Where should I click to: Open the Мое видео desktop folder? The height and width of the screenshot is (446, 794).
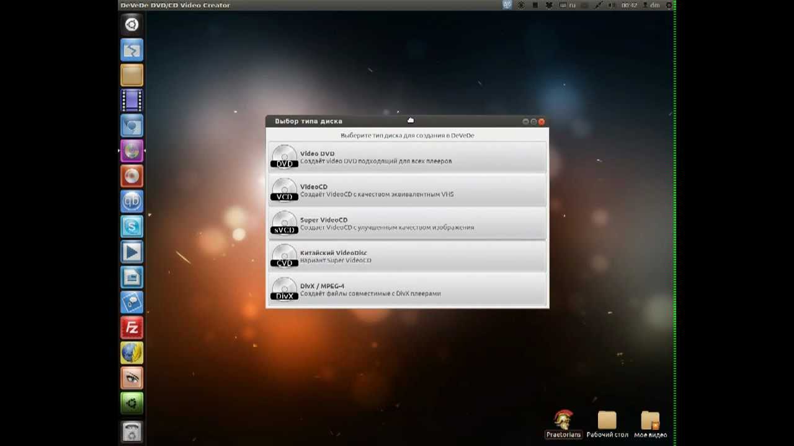[x=650, y=424]
